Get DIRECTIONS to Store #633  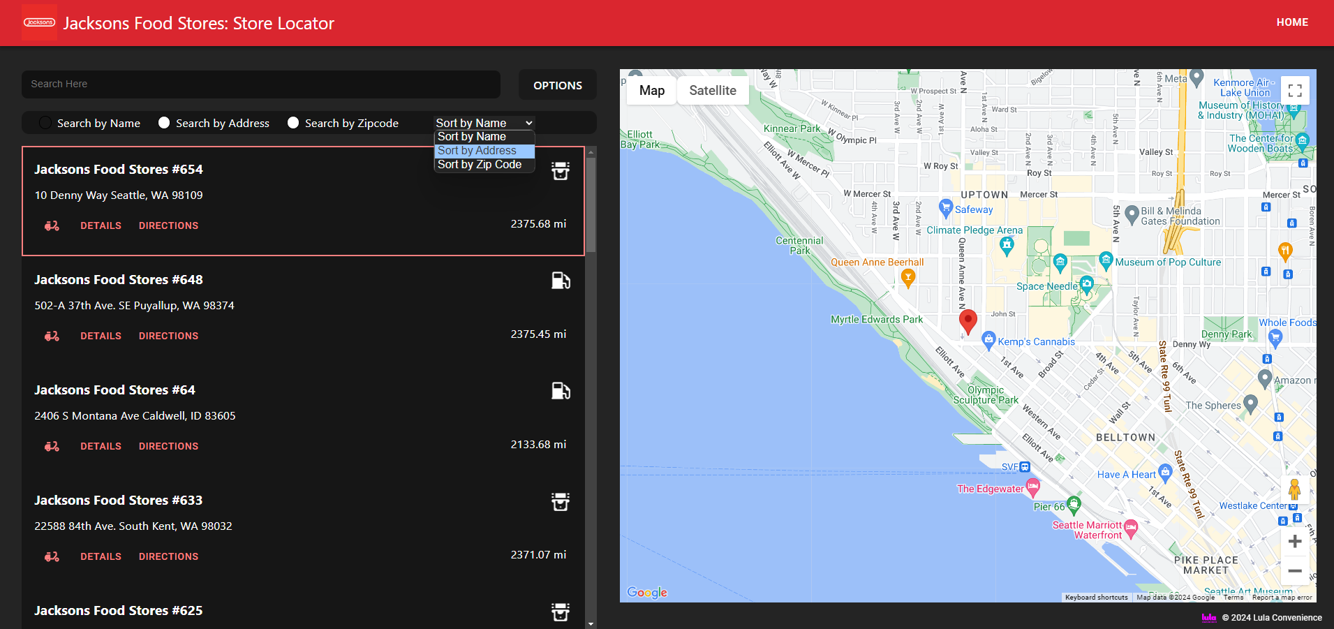(x=168, y=556)
